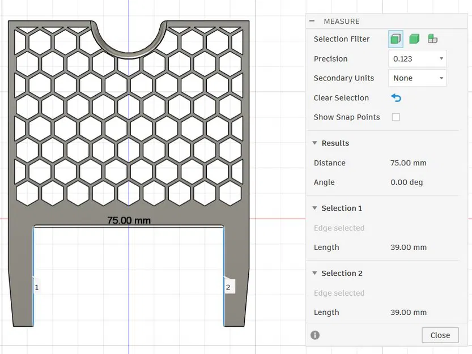
Task: Click the Clear Selection undo arrow
Action: pyautogui.click(x=396, y=98)
